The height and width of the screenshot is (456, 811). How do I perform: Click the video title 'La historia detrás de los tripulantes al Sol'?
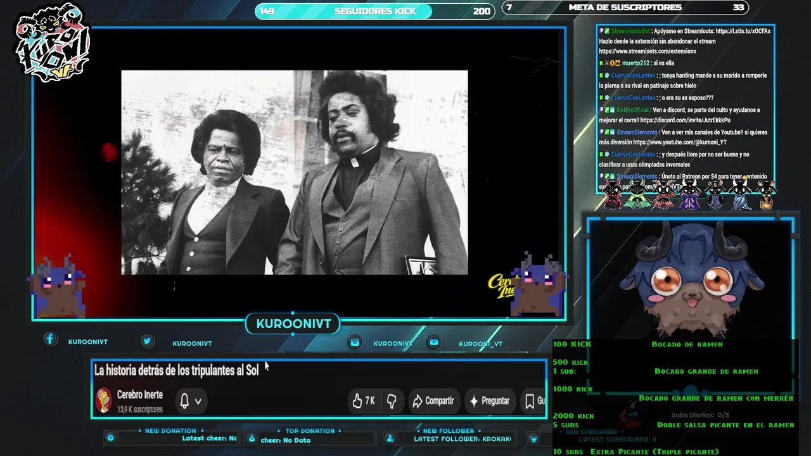[x=176, y=370]
